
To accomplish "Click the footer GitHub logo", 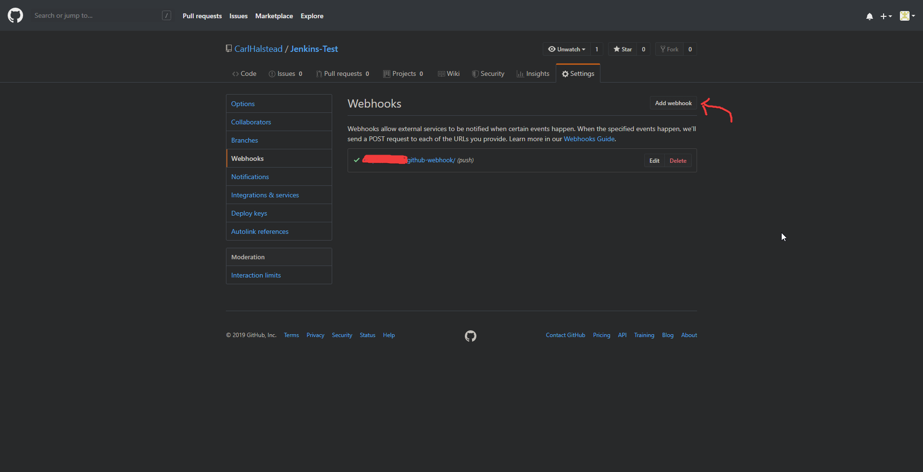I will (471, 336).
